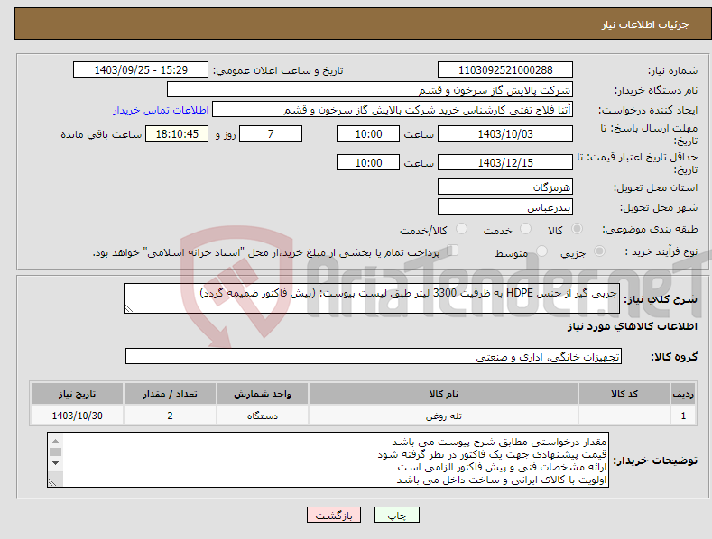This screenshot has width=712, height=539.
Task: Select the جزیی purchase type radio
Action: pyautogui.click(x=599, y=251)
